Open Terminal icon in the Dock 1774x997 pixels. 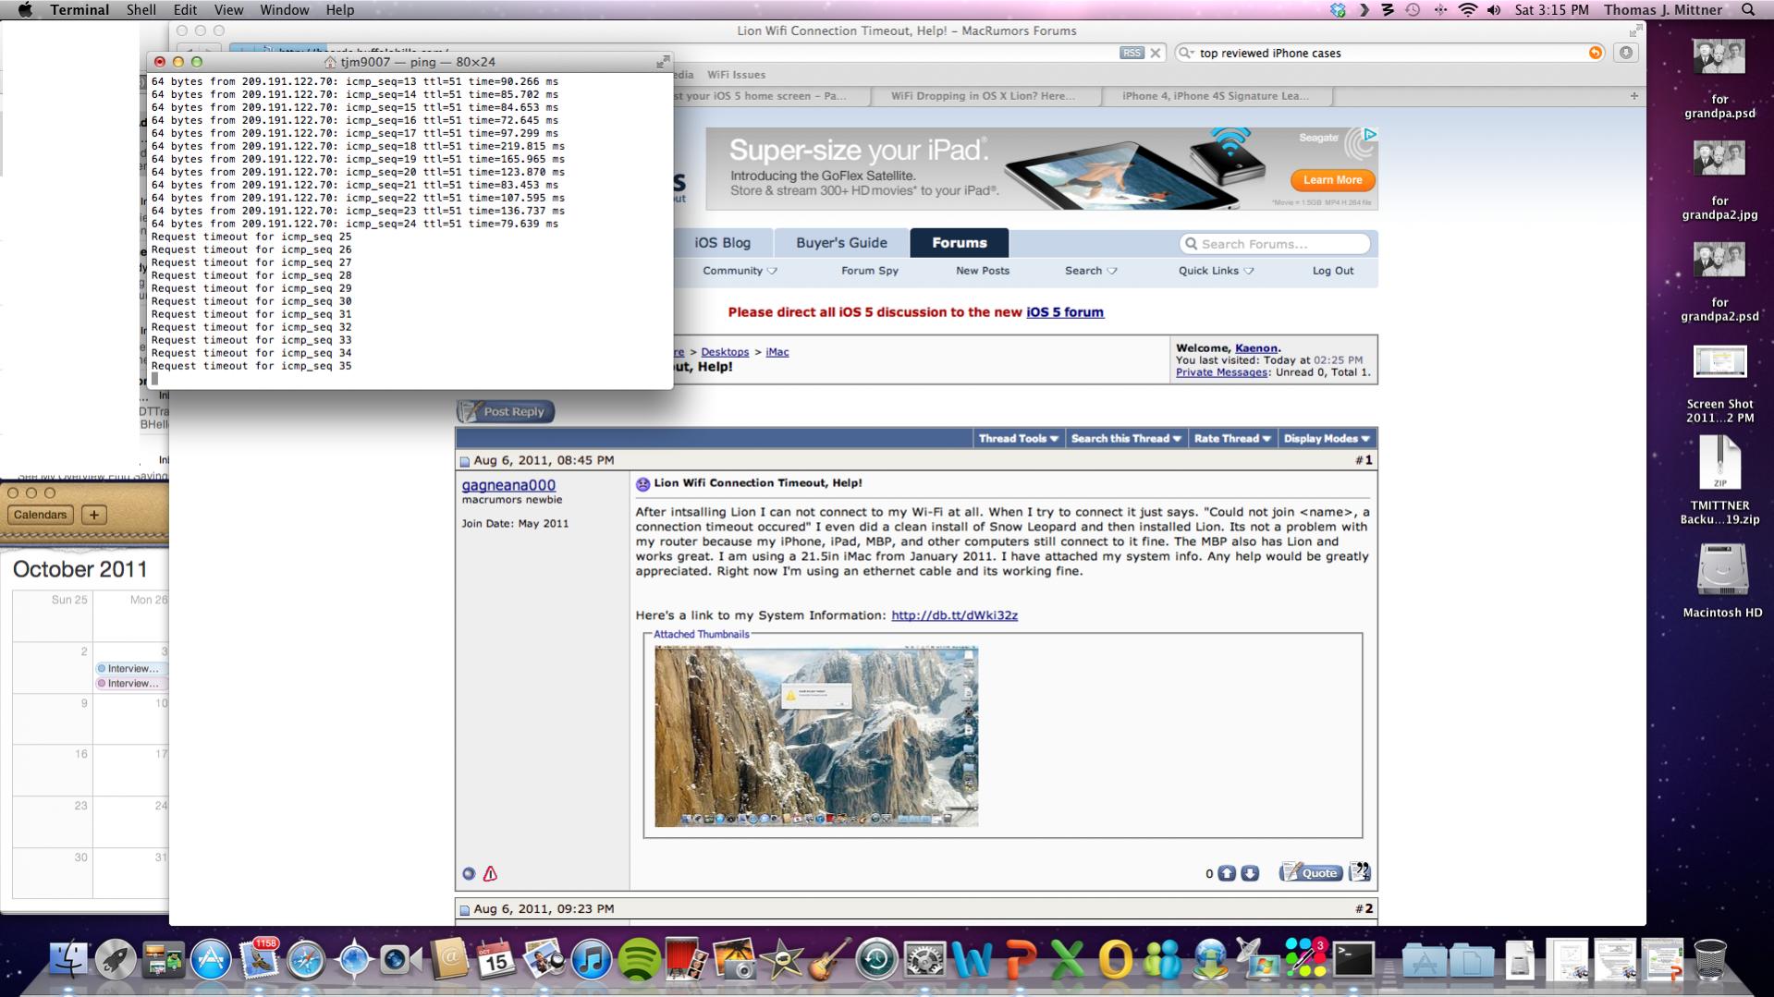click(1352, 959)
